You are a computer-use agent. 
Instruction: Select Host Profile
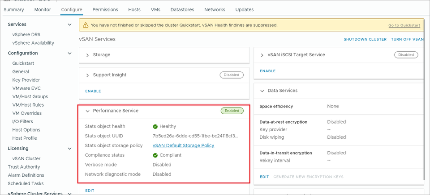coord(24,138)
